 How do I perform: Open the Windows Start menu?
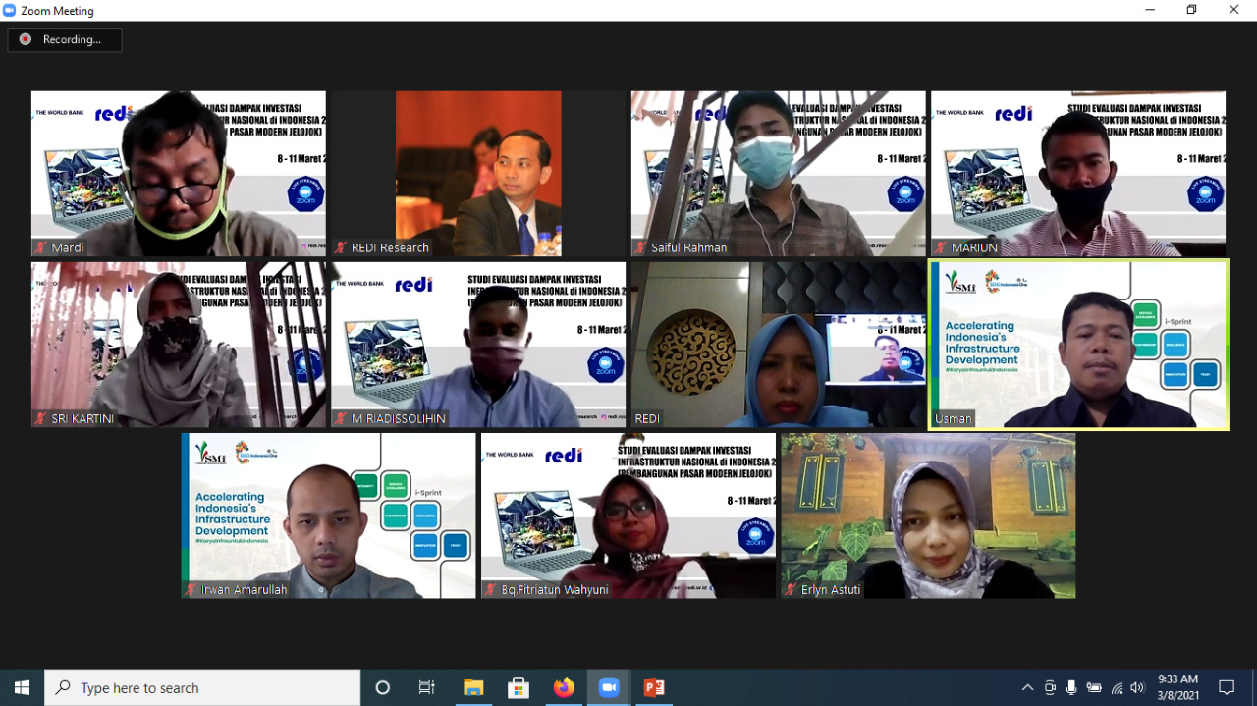(x=22, y=687)
